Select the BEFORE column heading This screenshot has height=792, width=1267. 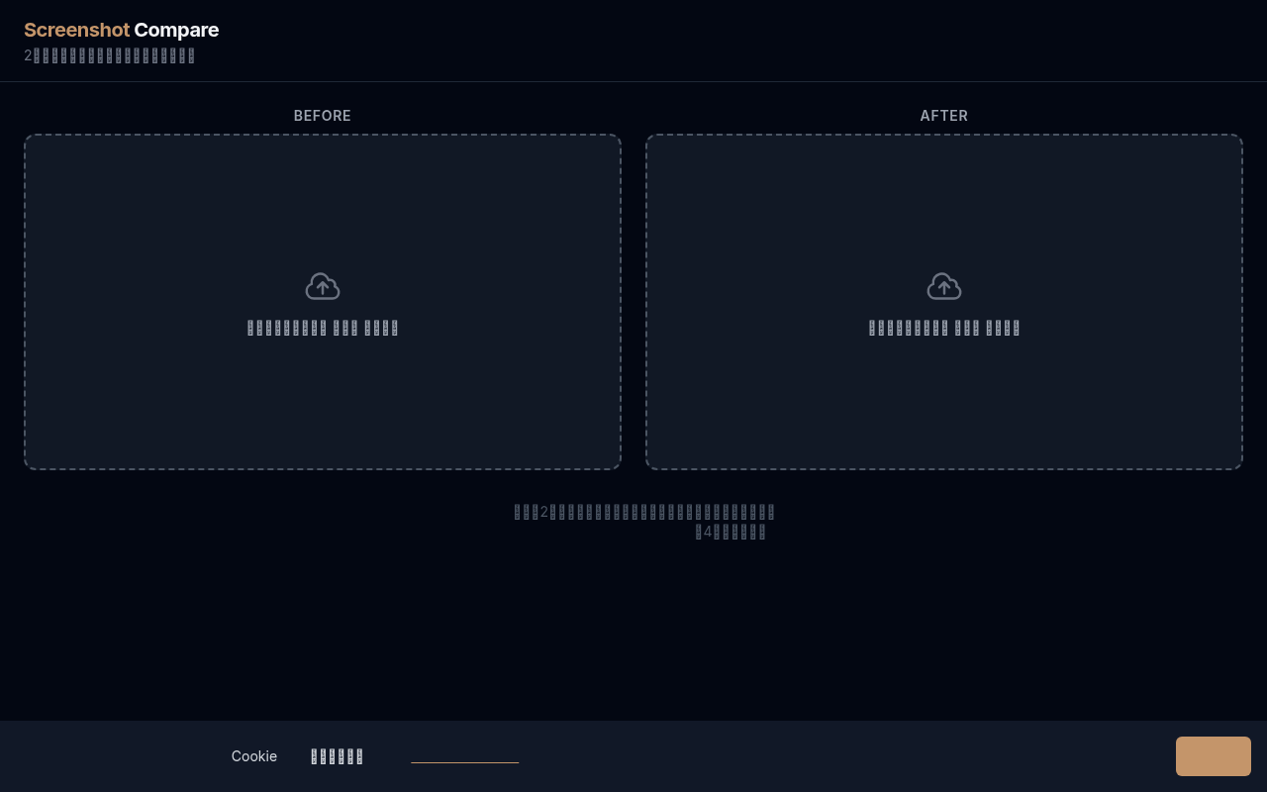(323, 116)
